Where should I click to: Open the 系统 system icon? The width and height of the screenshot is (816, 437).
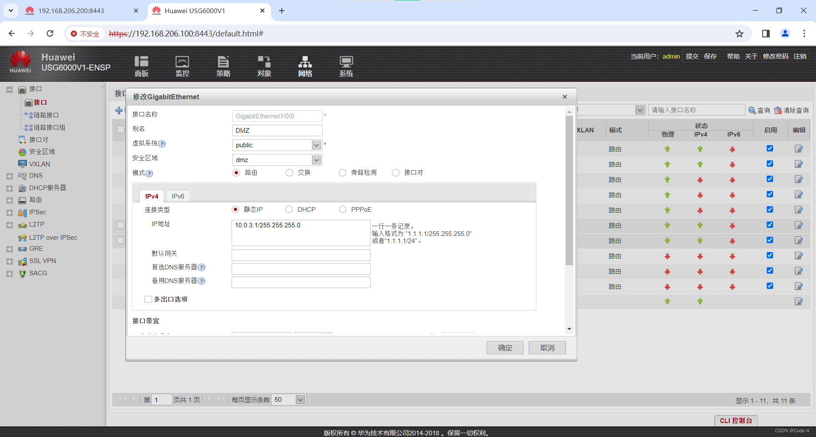point(346,66)
